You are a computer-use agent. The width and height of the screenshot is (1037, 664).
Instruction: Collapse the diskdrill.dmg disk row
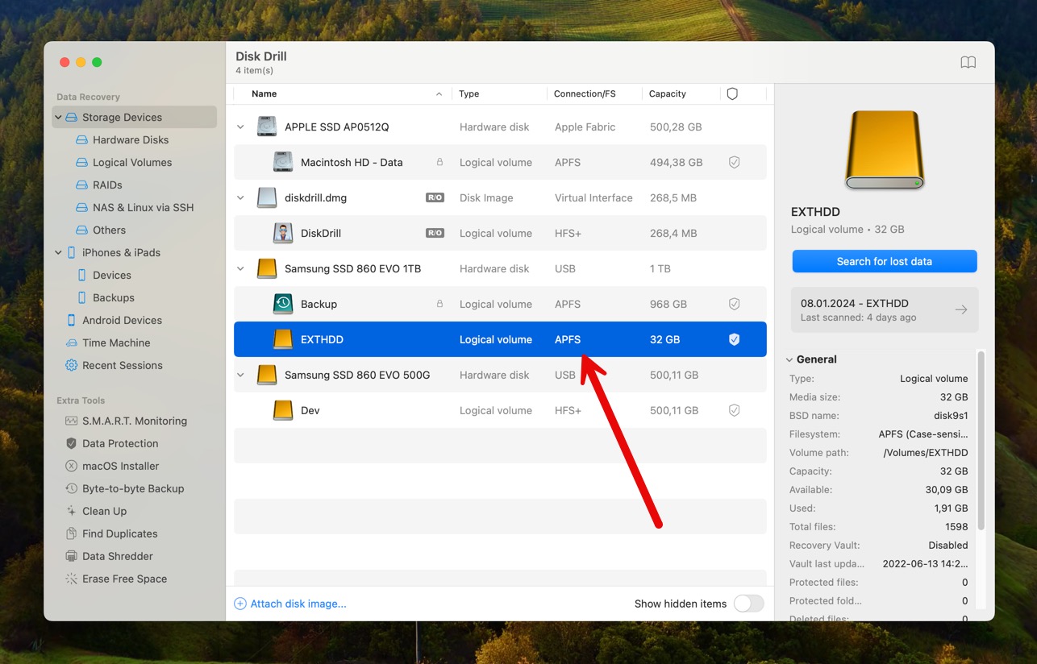click(x=240, y=198)
